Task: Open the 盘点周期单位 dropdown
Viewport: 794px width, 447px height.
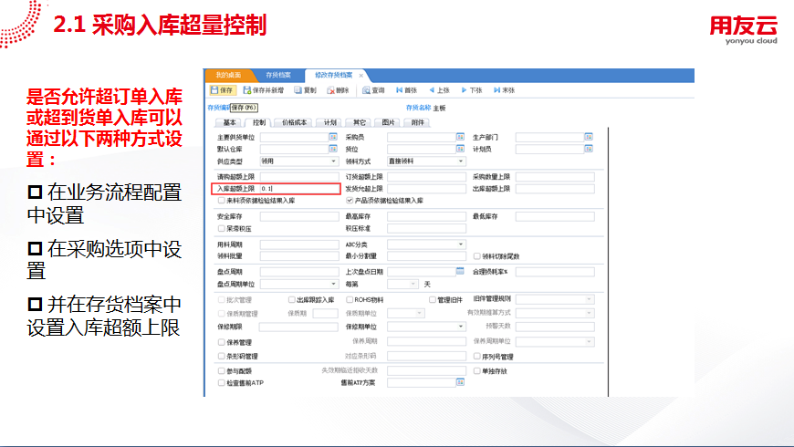Action: point(333,284)
